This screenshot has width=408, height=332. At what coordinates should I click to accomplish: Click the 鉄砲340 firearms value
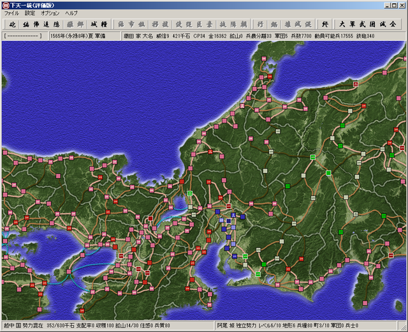tap(365, 36)
